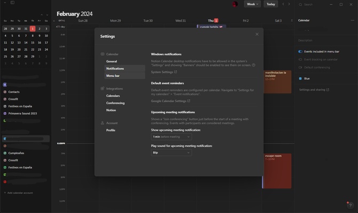Viewport: 358px width, 213px height.
Task: Open Conferencing integration settings
Action: 124,103
